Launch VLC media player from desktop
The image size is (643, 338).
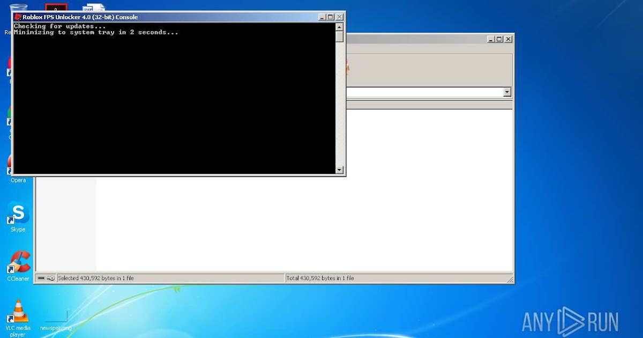[18, 318]
